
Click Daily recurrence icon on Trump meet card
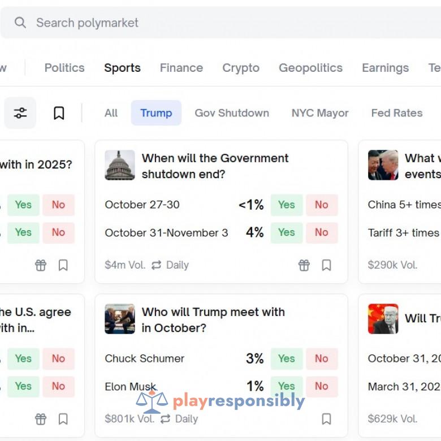pos(165,419)
